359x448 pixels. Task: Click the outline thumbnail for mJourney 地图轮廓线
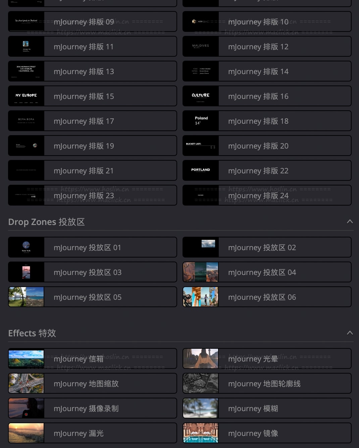click(x=201, y=383)
